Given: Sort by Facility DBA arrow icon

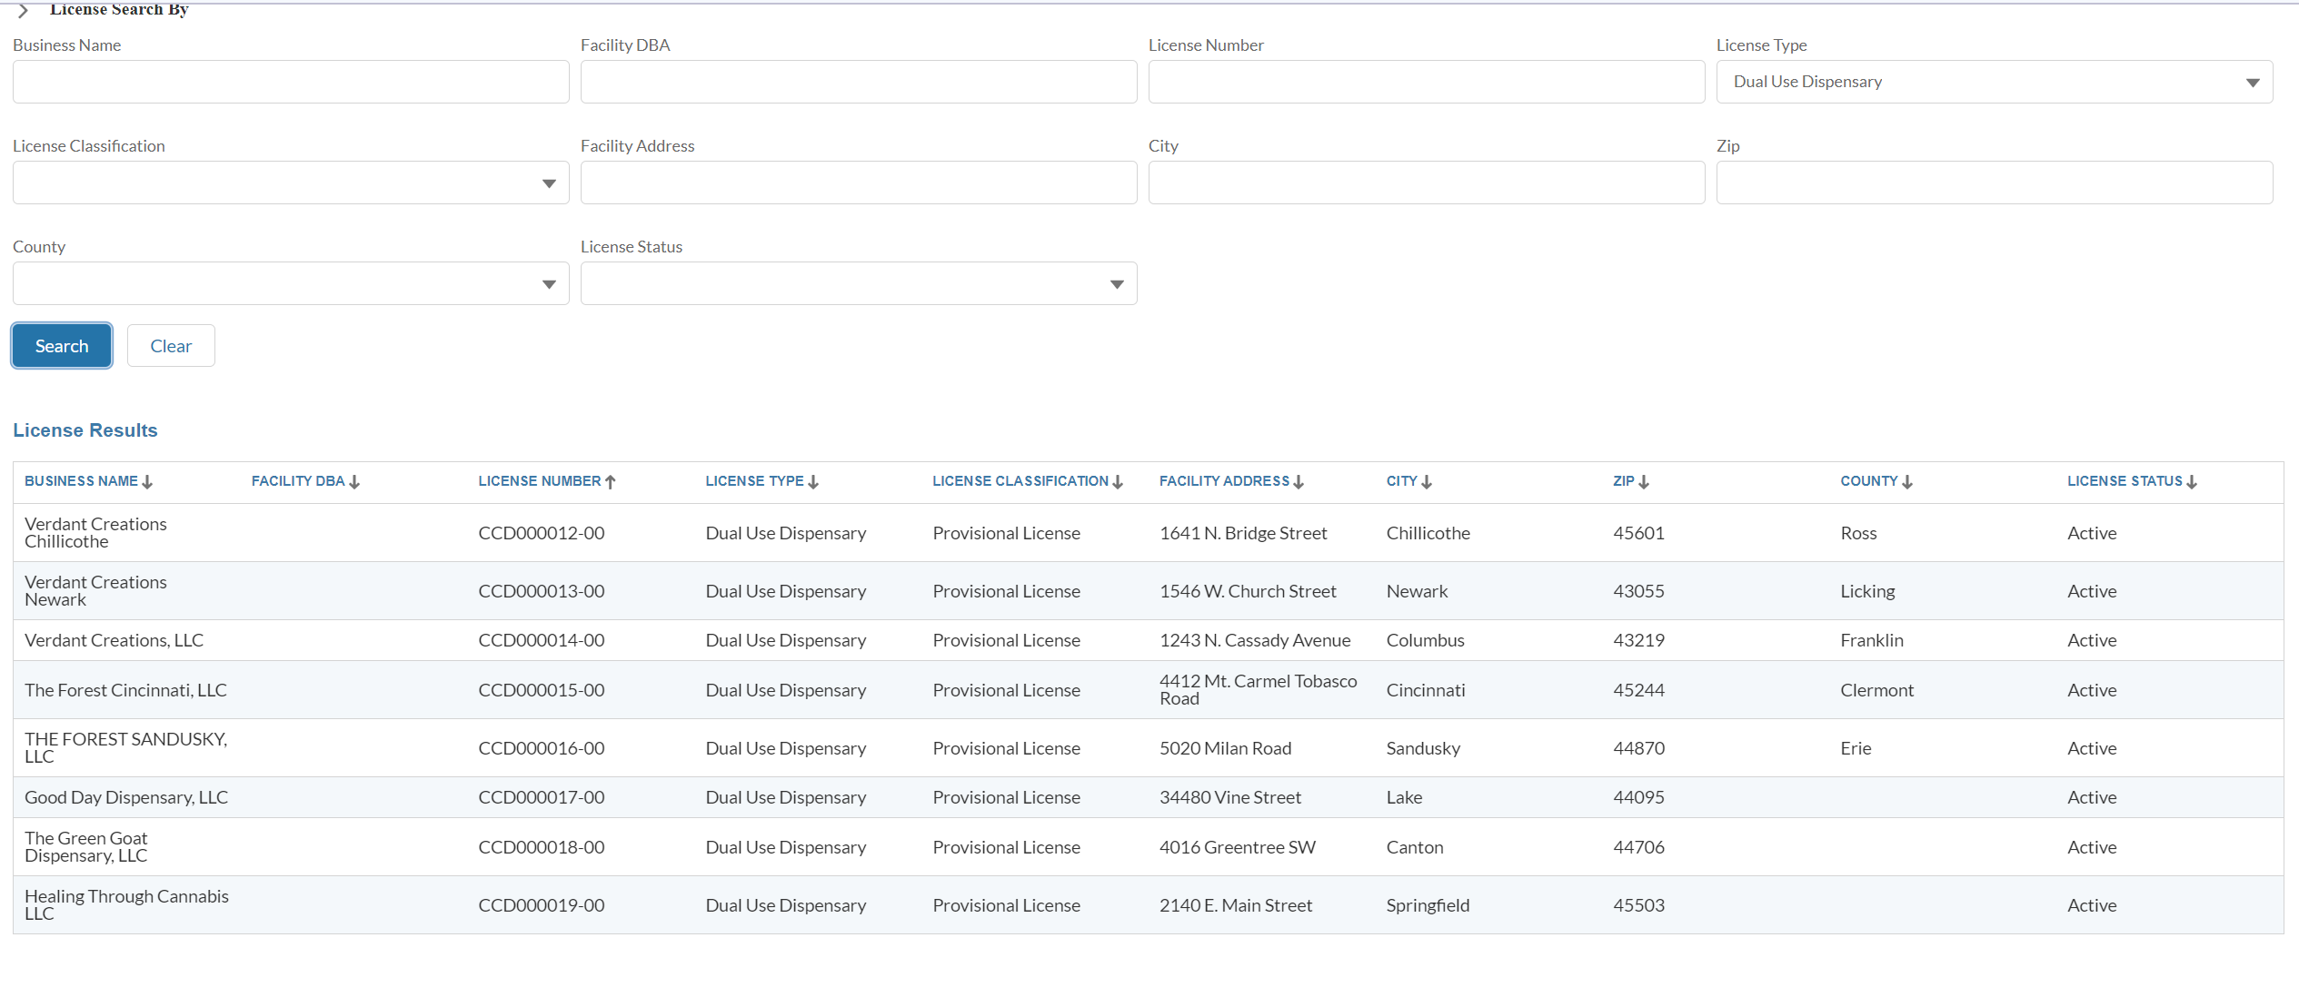Looking at the screenshot, I should pos(354,482).
